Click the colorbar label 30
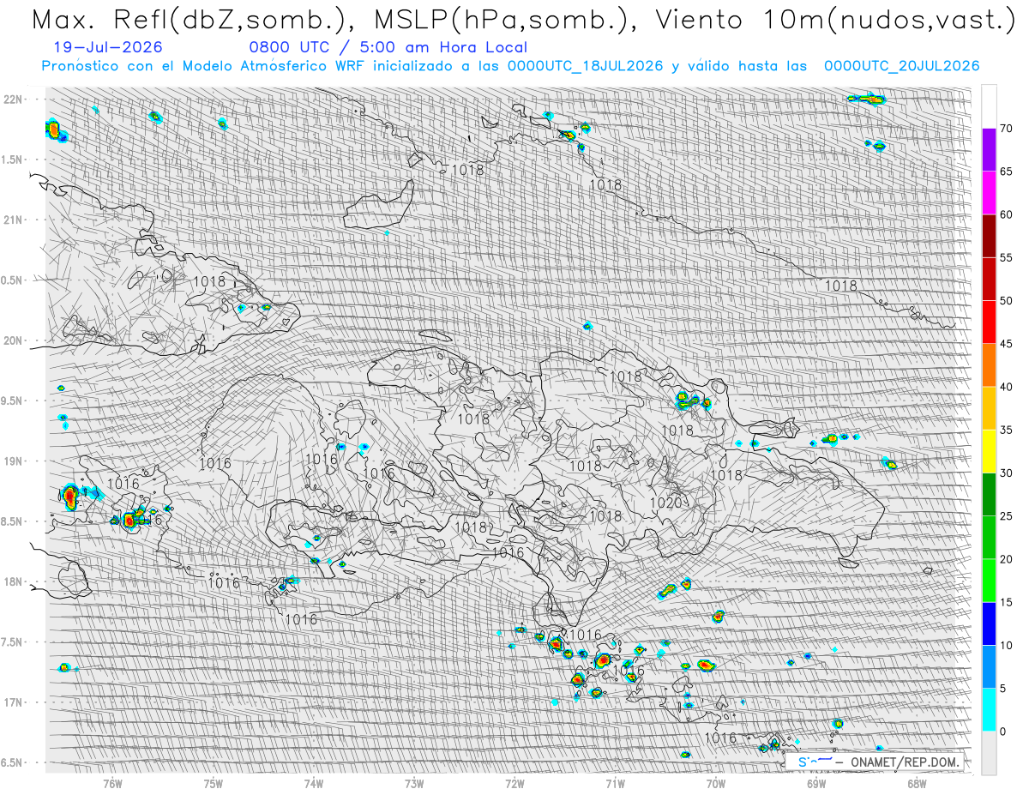Viewport: 1029px width, 795px height. pos(1006,473)
